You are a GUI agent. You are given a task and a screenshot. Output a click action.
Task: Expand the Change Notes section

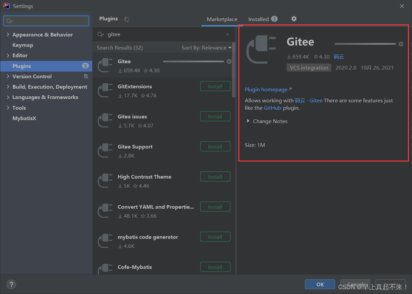point(248,121)
